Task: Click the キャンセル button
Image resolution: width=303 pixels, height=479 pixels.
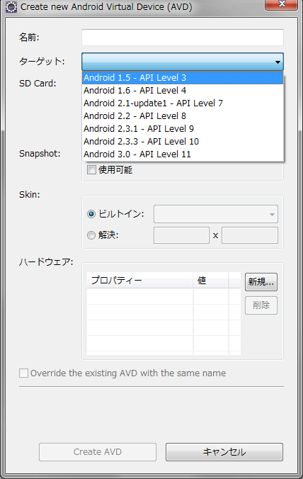Action: (x=224, y=452)
